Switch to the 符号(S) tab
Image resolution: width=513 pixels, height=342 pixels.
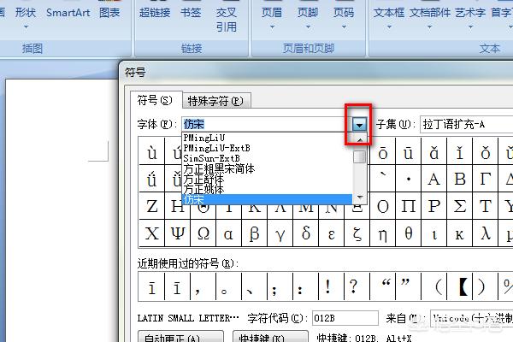coord(155,100)
